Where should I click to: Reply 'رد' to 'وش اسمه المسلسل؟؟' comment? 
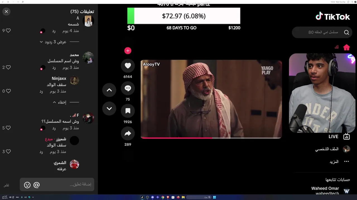pos(54,128)
